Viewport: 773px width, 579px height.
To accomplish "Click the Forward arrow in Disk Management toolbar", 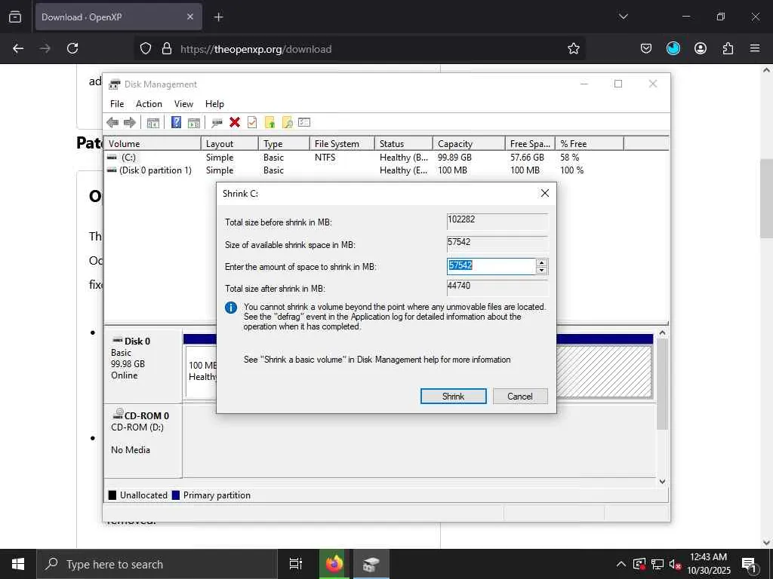I will coord(130,123).
